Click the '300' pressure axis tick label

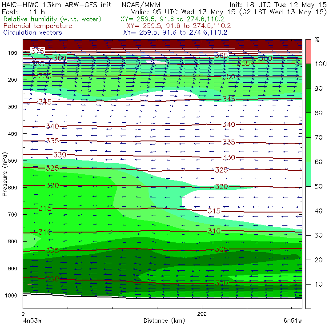click(x=12, y=107)
